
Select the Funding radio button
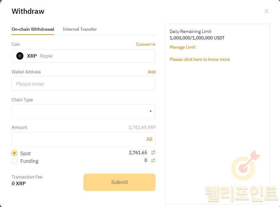14,161
